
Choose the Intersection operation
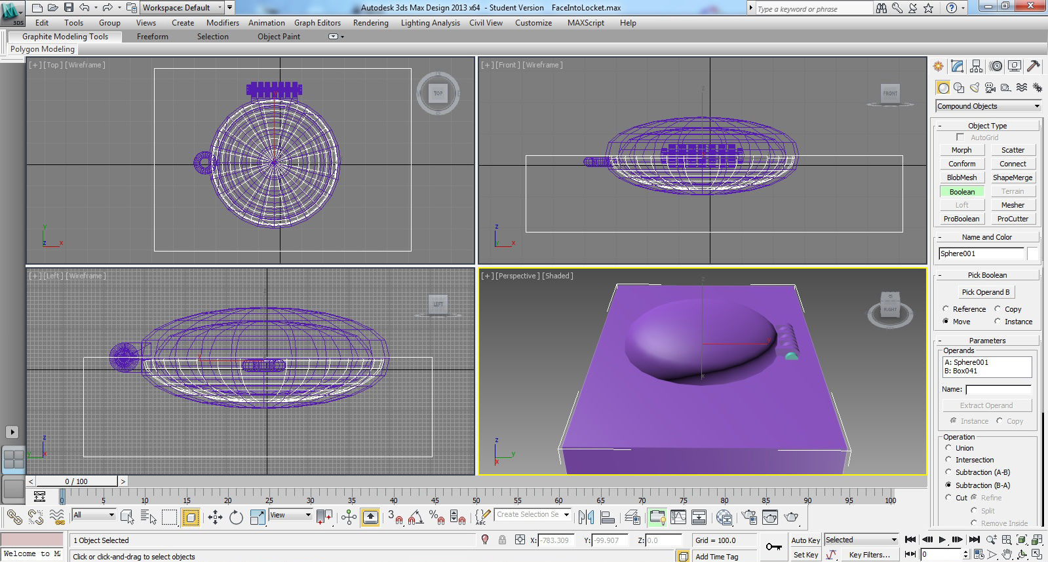point(948,459)
